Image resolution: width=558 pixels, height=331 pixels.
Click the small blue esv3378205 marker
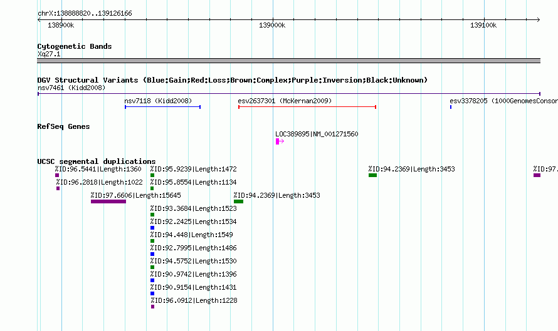[451, 107]
